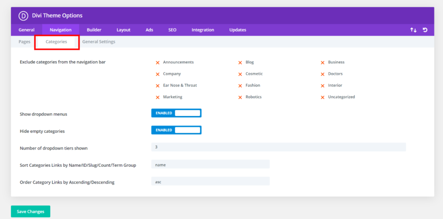Click the import/export arrows icon
This screenshot has width=443, height=219.
tap(413, 30)
